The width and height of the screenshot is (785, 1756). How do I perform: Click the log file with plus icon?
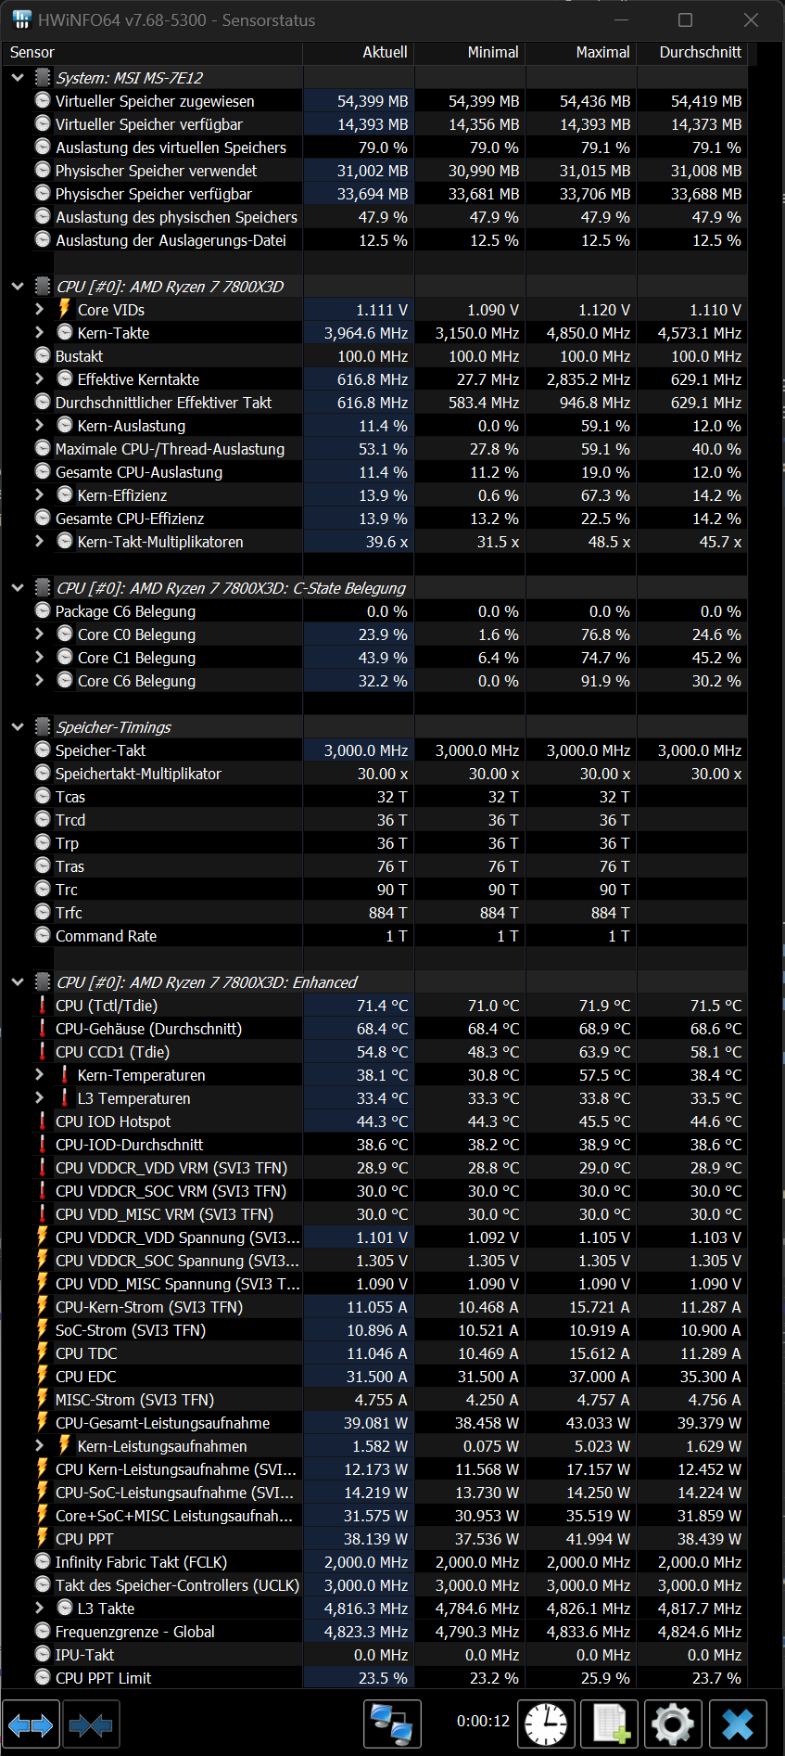[610, 1725]
